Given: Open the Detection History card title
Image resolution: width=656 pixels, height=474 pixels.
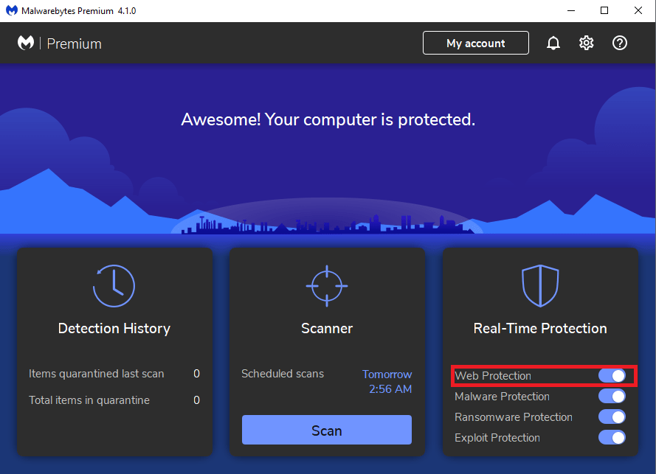Looking at the screenshot, I should (x=114, y=329).
